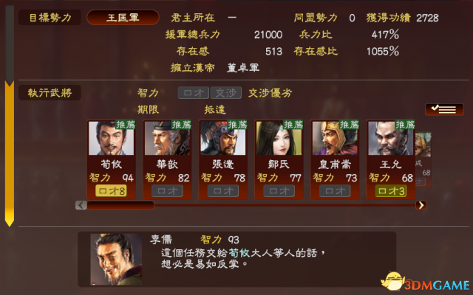Image resolution: width=473 pixels, height=295 pixels.
Task: Click the 執行武將 label button
Action: click(x=50, y=93)
